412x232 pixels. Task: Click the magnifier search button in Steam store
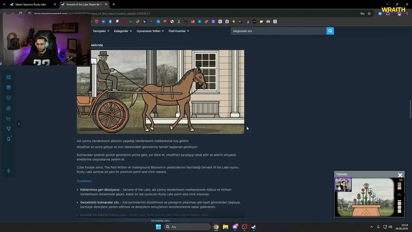pos(330,31)
